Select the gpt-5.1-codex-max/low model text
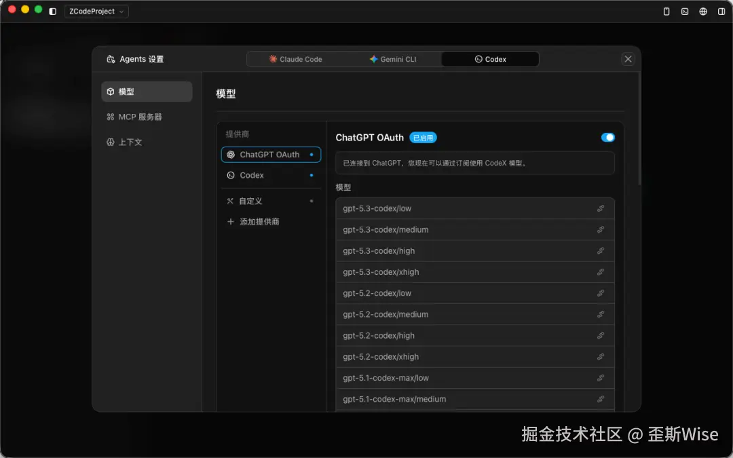The width and height of the screenshot is (733, 458). pyautogui.click(x=386, y=378)
